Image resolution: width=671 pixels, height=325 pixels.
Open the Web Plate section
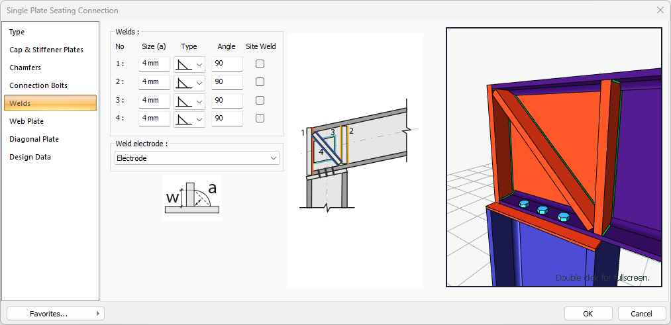(x=50, y=121)
